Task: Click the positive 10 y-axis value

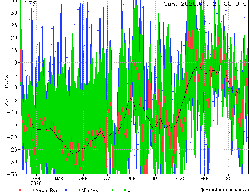Action: [x=14, y=63]
